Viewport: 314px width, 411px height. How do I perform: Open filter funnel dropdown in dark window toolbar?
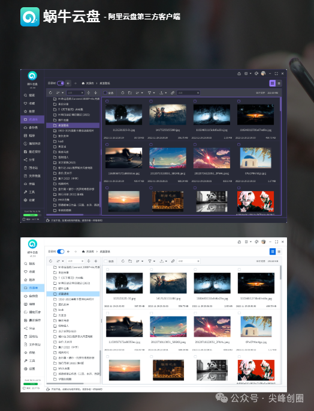point(151,93)
